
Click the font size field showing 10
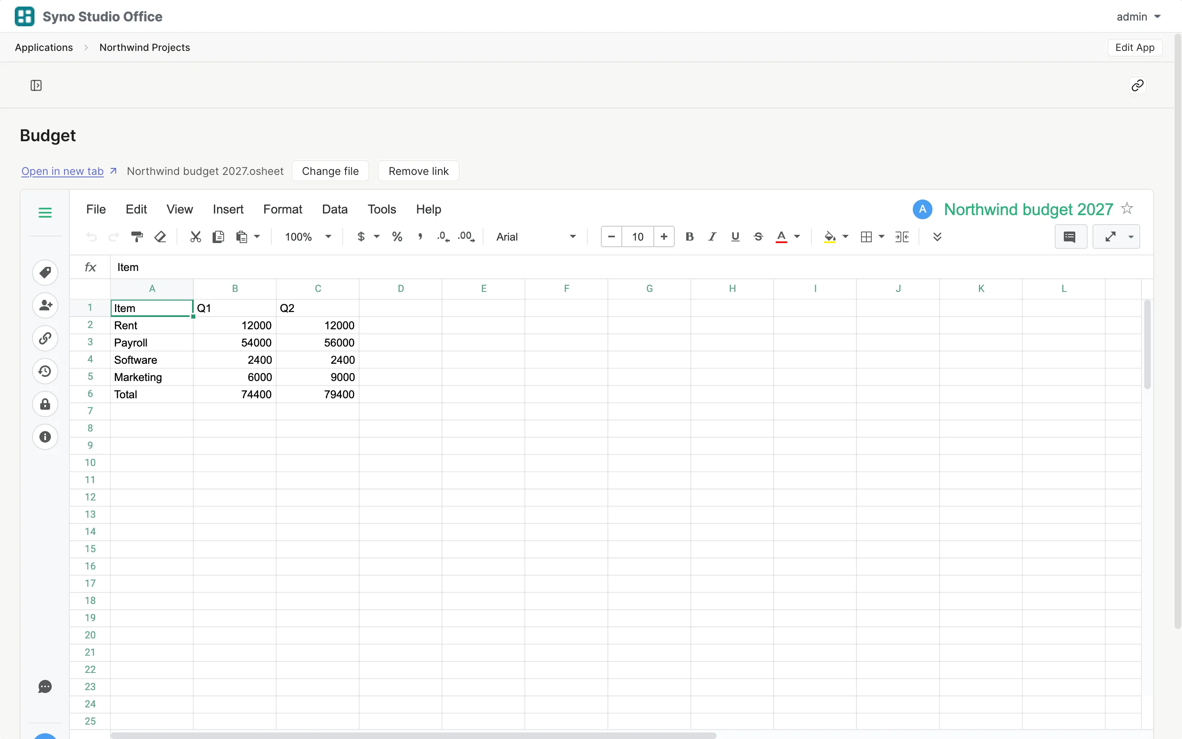(638, 237)
